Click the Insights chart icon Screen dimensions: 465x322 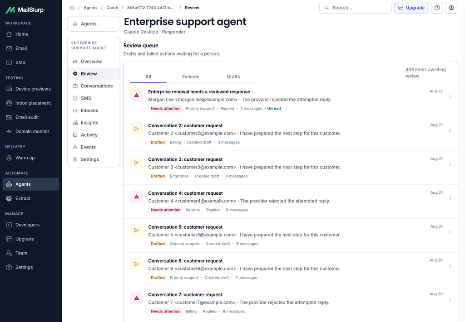coord(75,122)
